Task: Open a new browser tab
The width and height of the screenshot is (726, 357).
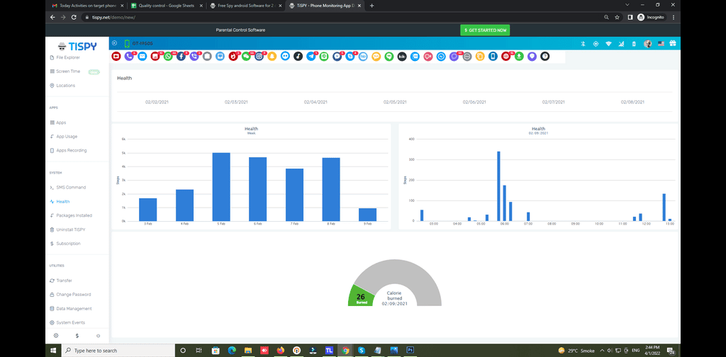Action: [372, 6]
